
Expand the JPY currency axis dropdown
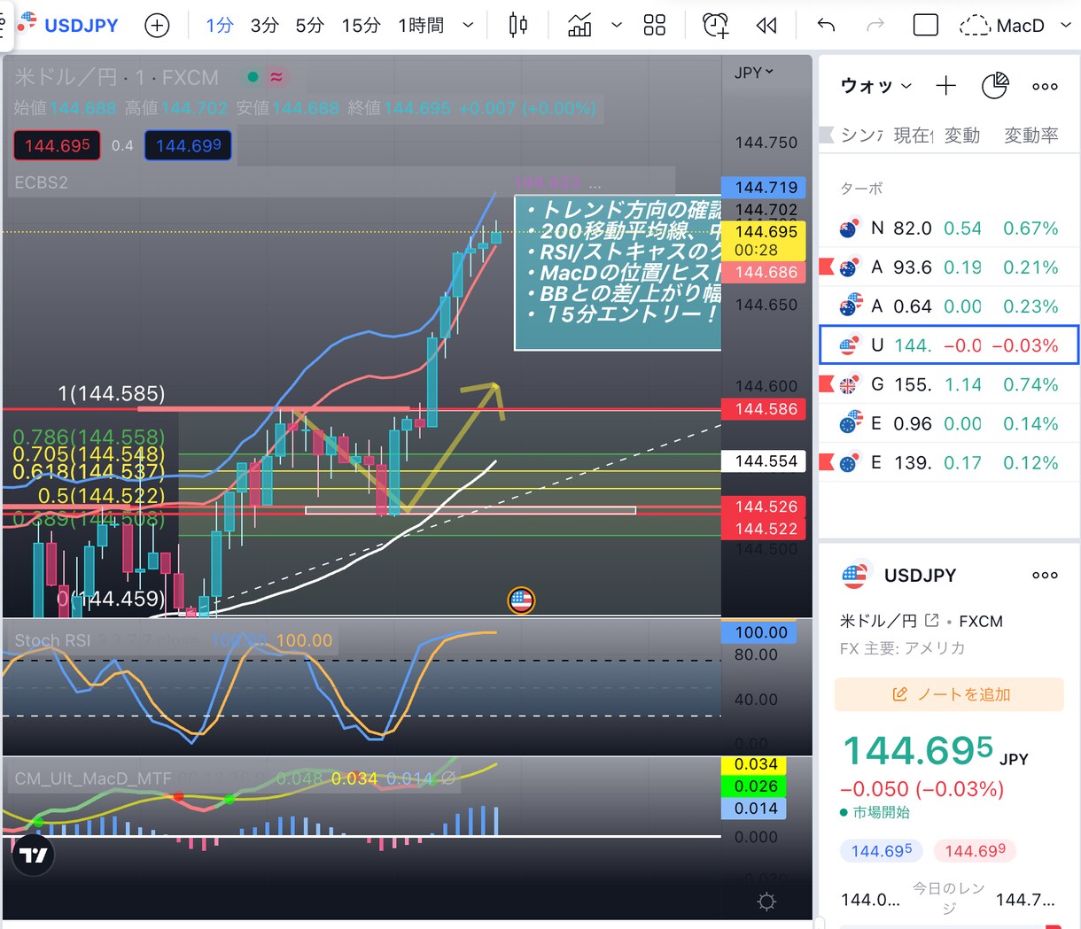754,73
